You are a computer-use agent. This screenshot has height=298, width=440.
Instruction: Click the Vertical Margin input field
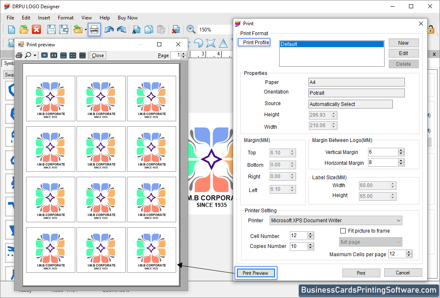tap(383, 152)
